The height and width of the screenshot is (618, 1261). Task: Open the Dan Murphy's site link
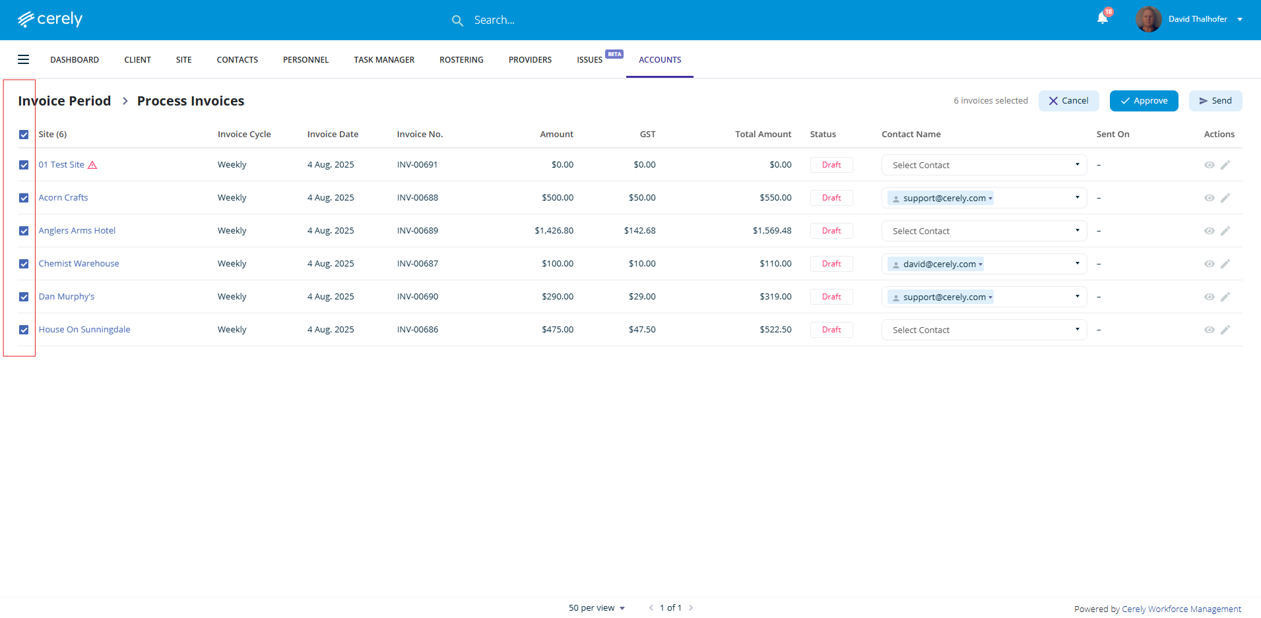(67, 297)
